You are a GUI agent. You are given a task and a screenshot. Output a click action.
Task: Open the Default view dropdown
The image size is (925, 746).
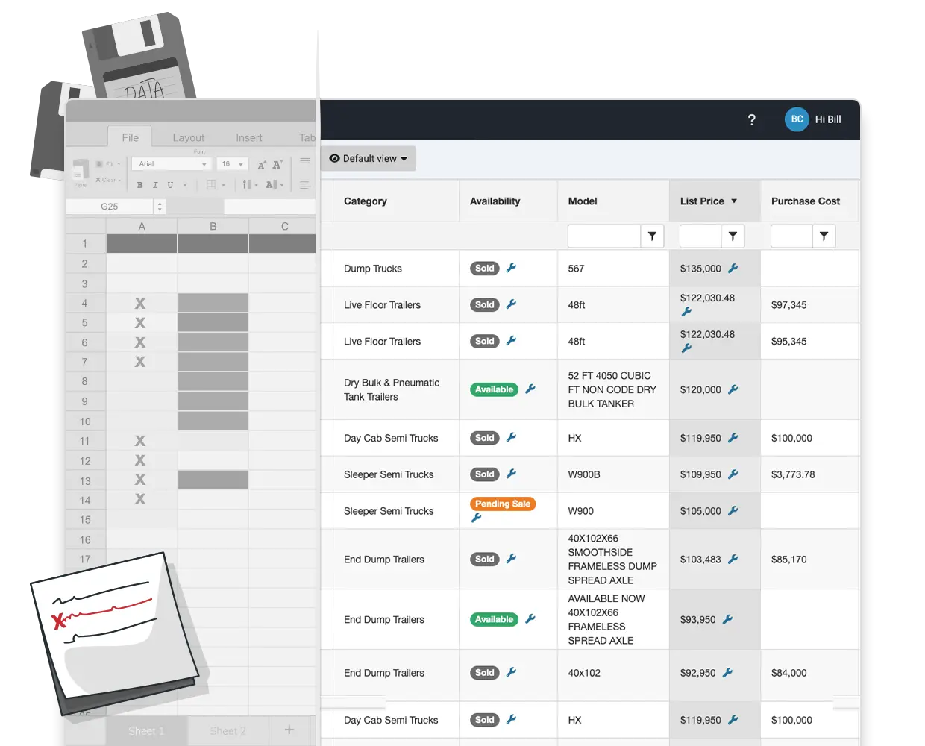(x=369, y=159)
